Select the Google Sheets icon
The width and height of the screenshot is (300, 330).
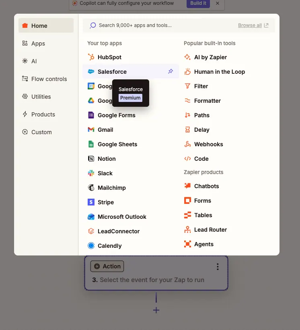91,144
